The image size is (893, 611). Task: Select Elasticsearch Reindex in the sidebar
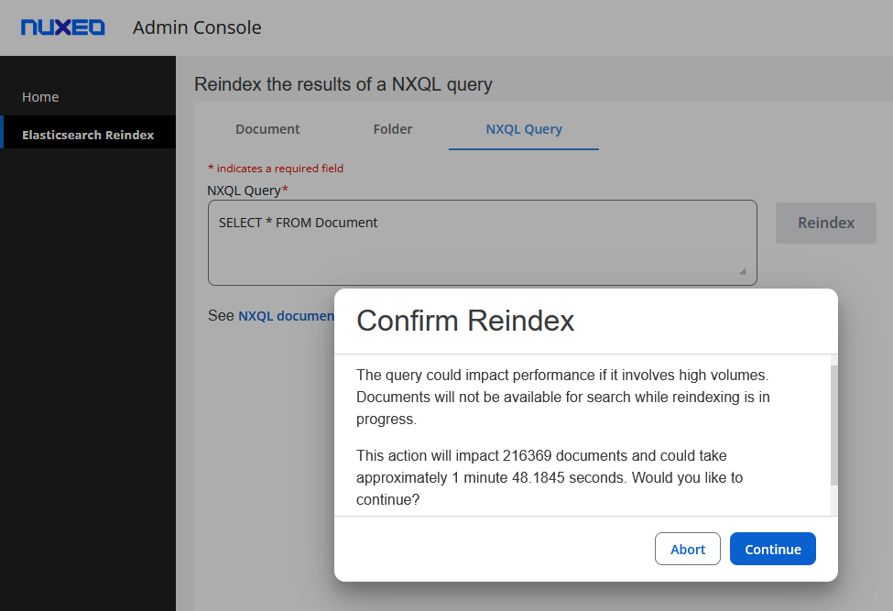point(88,135)
